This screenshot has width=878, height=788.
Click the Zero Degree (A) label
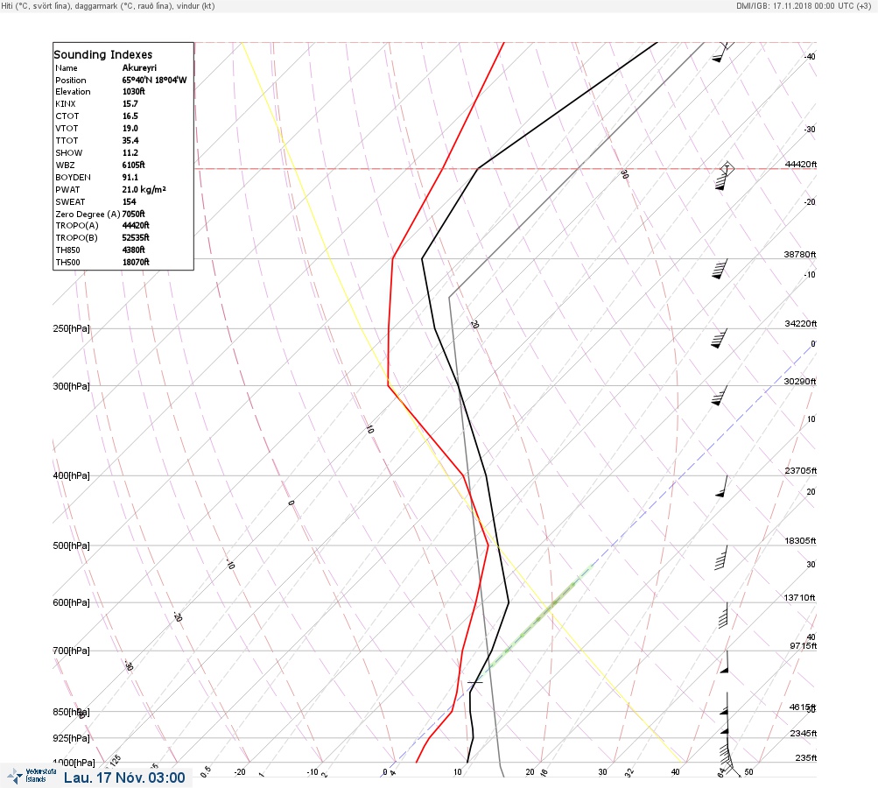coord(88,214)
